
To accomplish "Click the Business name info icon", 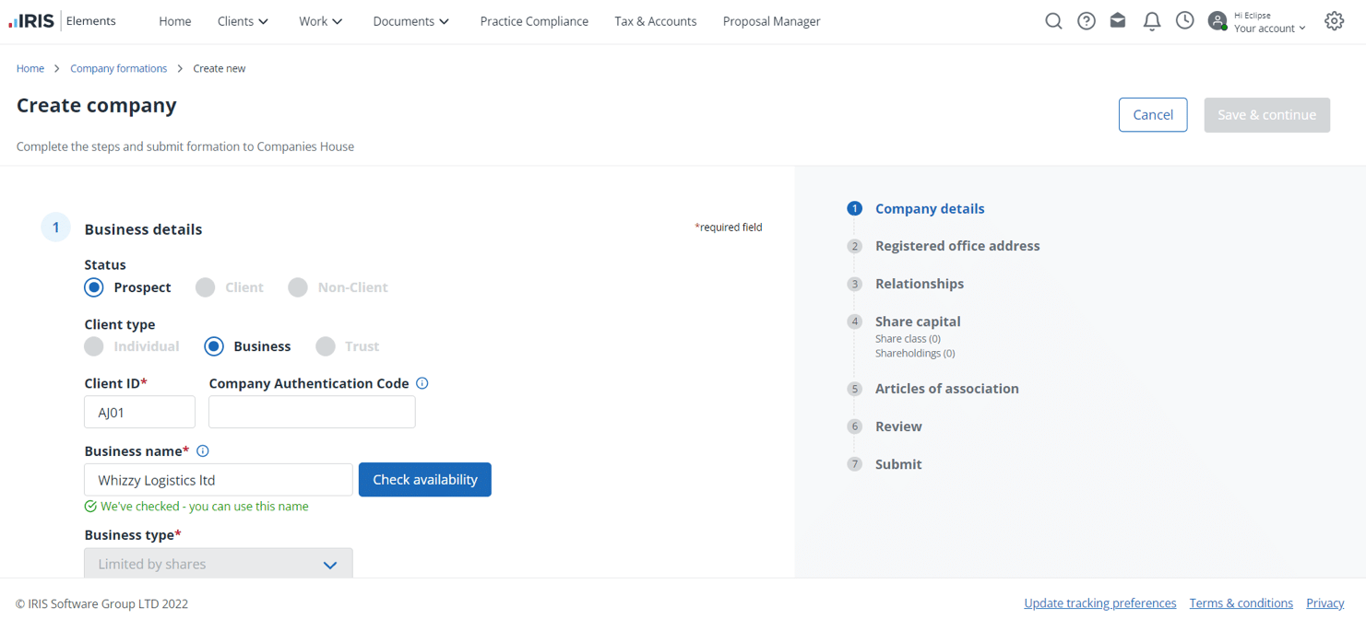I will tap(203, 451).
